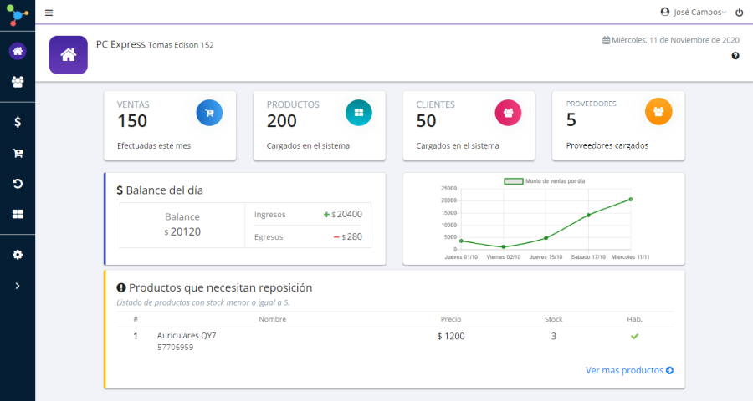Click the Miercoles 11/11 chart data point
Viewport: 753px width, 401px height.
click(x=630, y=199)
